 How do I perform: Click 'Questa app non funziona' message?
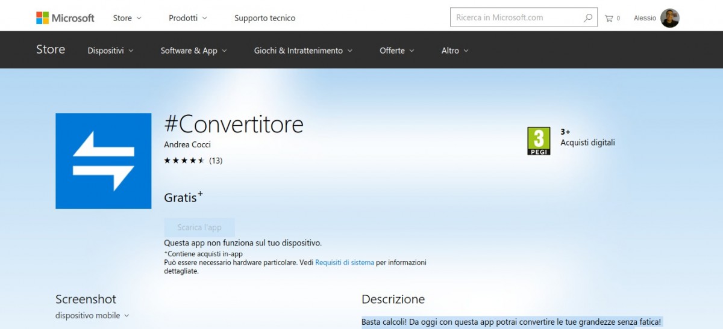pyautogui.click(x=243, y=243)
